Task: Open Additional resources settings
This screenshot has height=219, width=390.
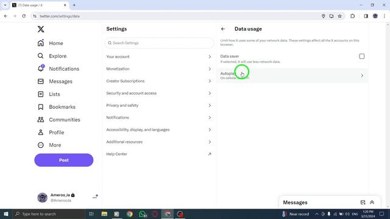Action: pyautogui.click(x=158, y=142)
